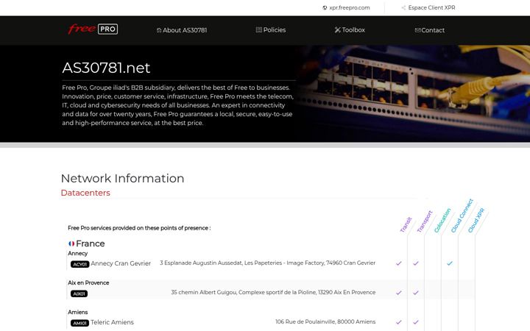The height and width of the screenshot is (331, 530).
Task: Click the home icon beside About AS30781
Action: click(159, 30)
